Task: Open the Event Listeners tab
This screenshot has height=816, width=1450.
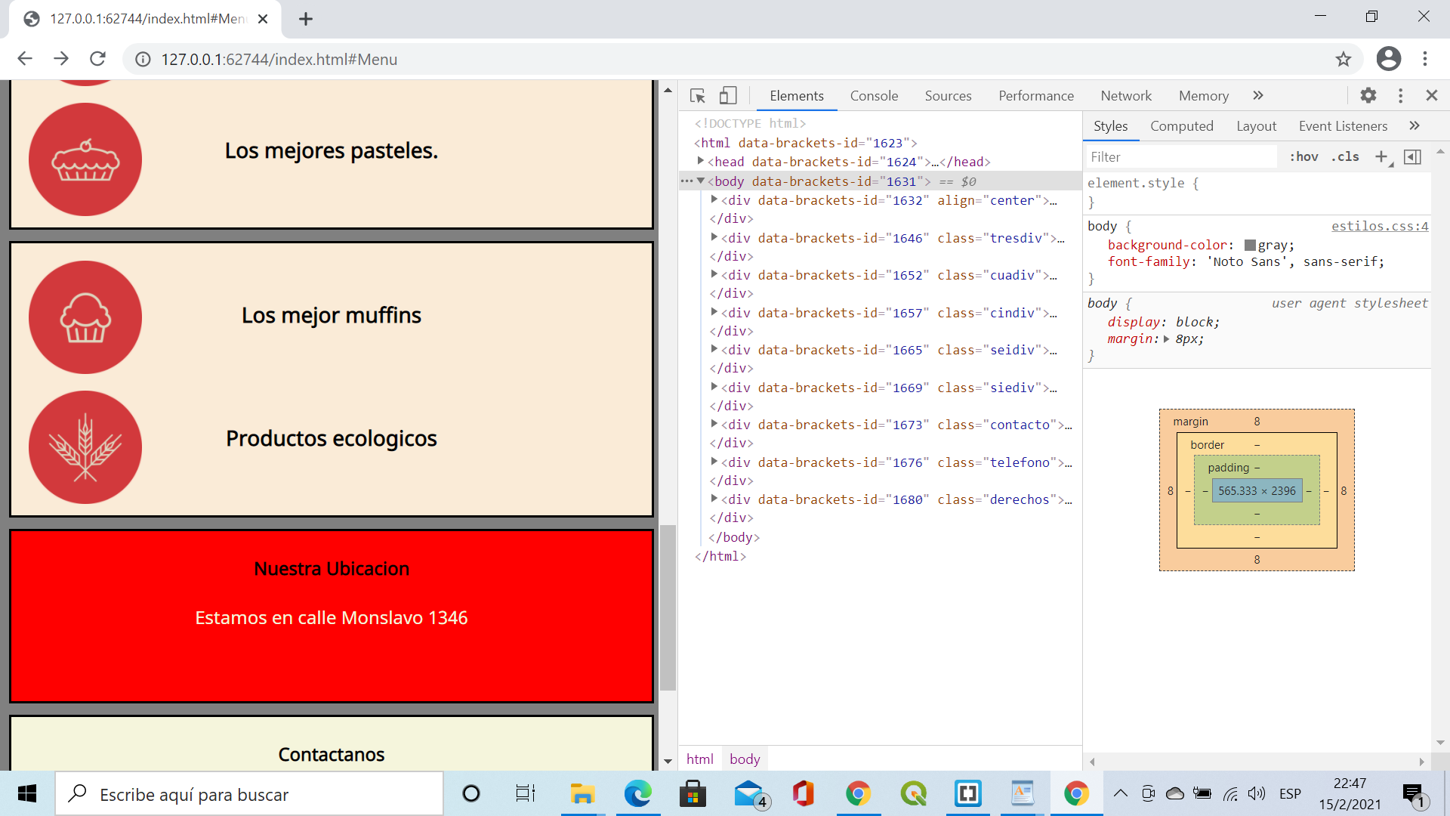Action: [1343, 126]
